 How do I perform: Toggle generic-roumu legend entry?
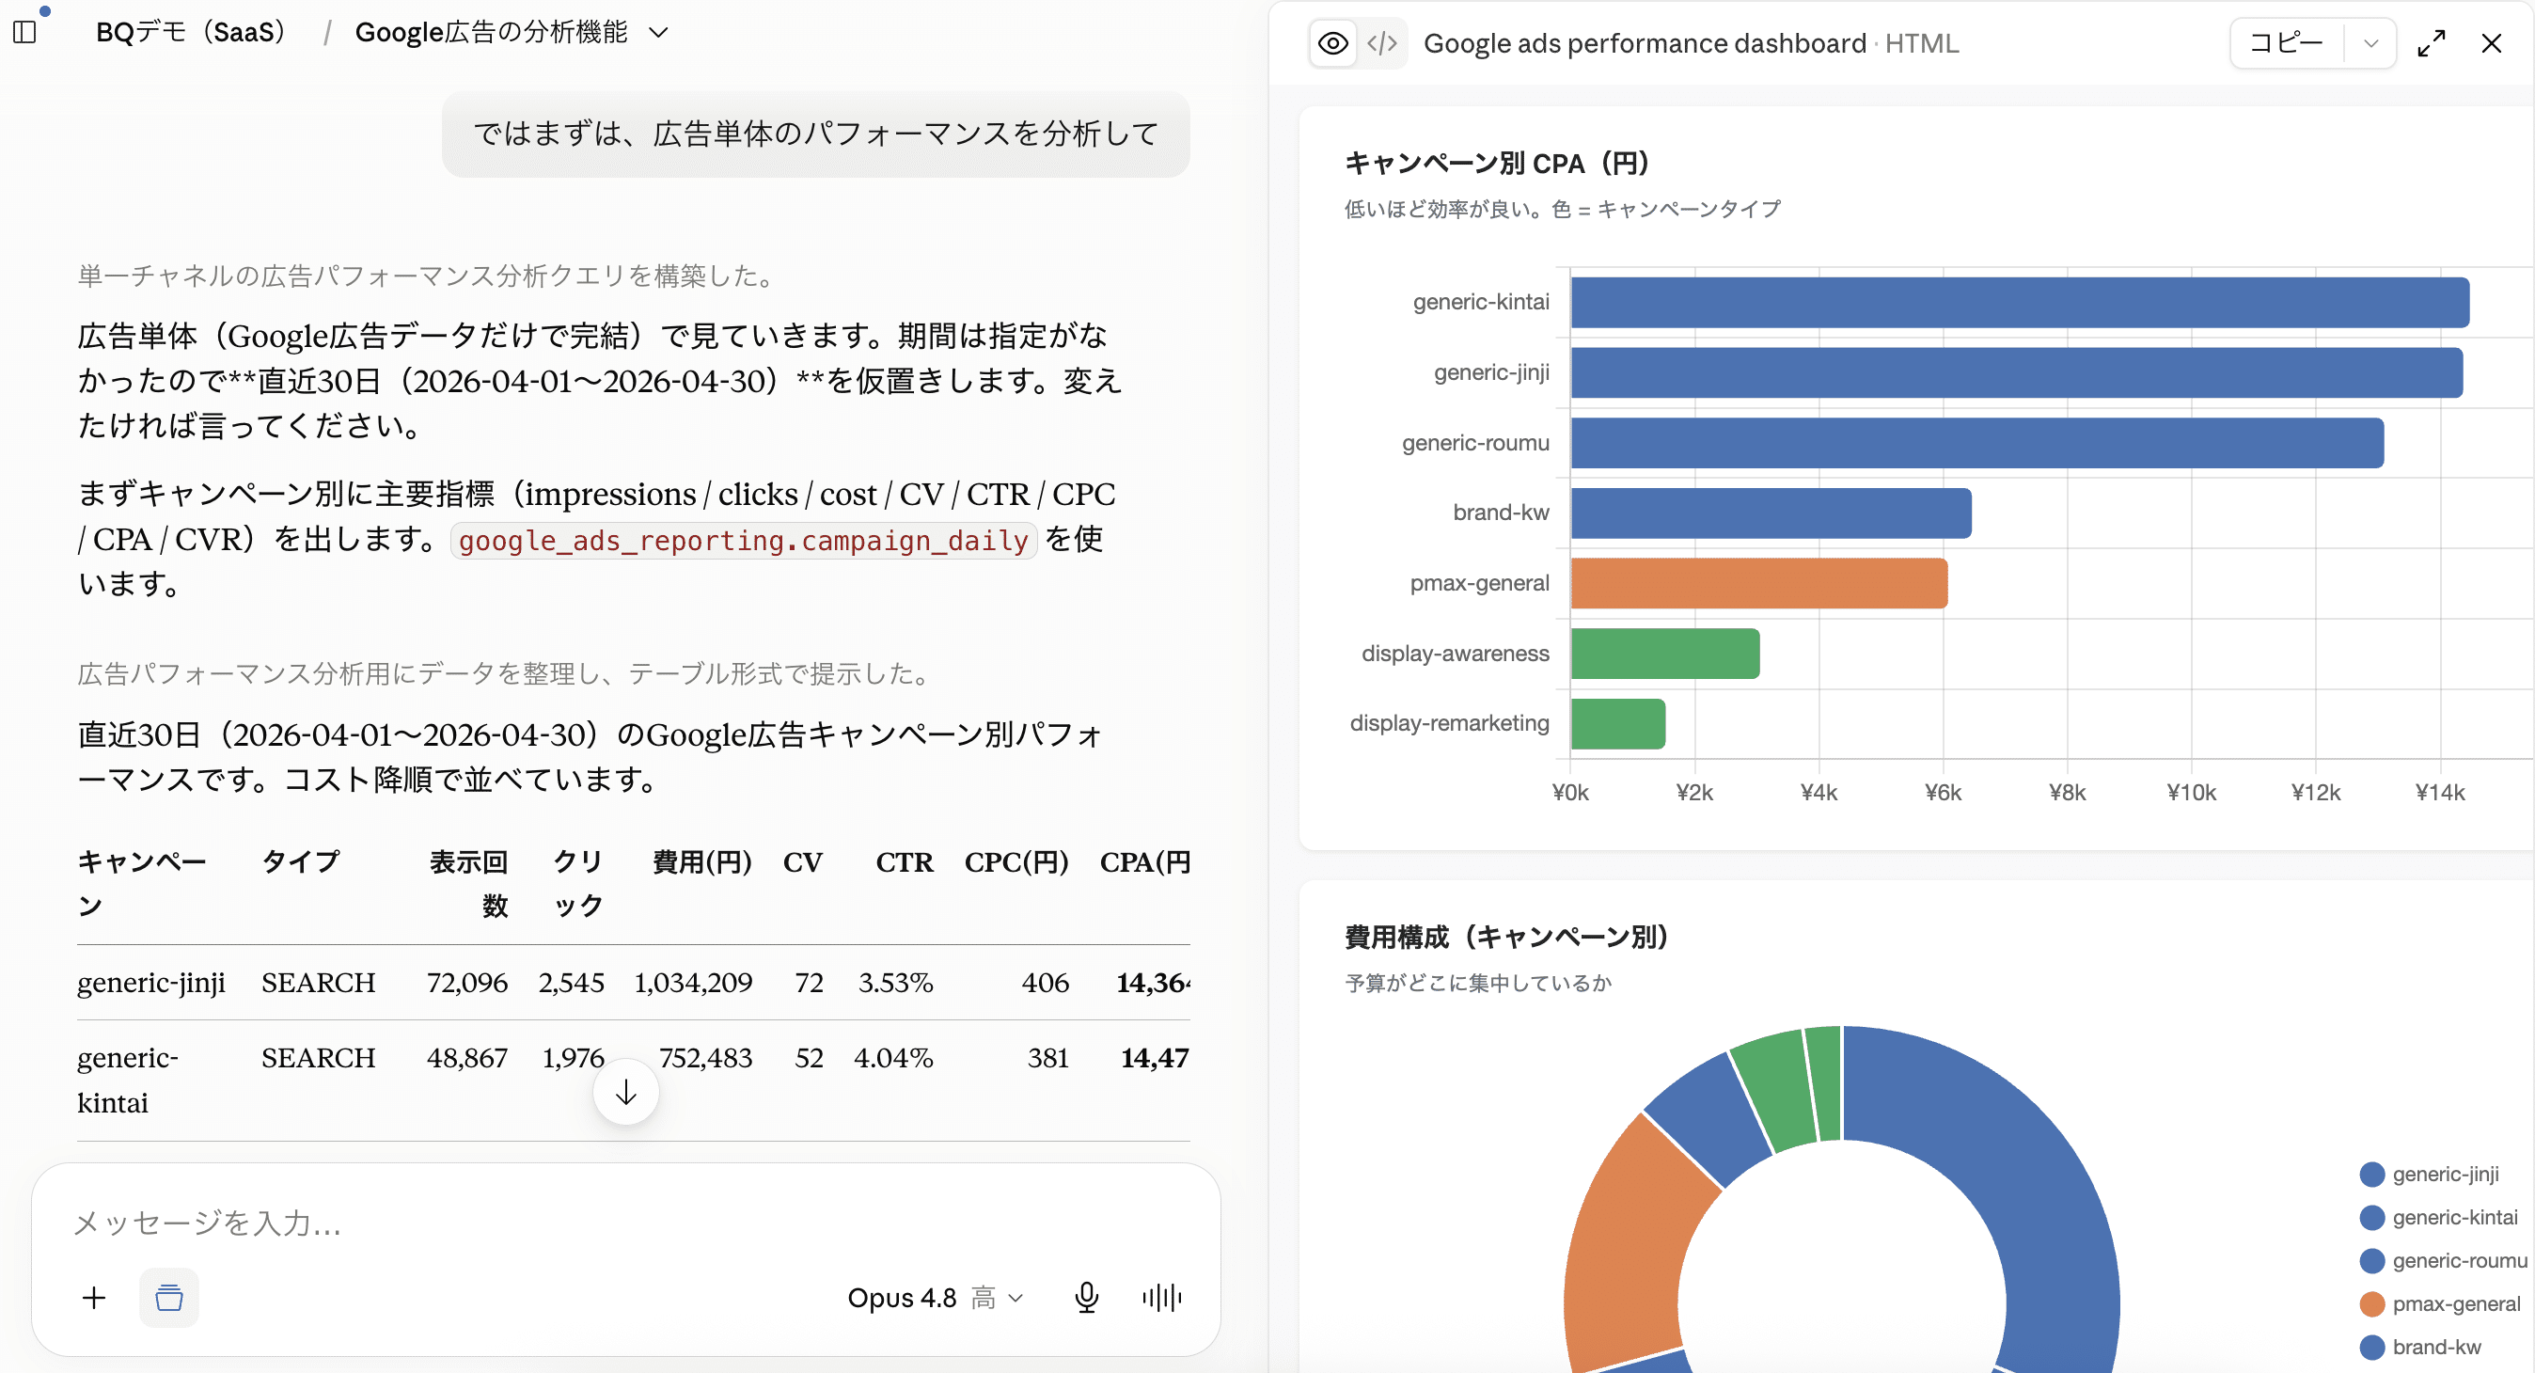2444,1261
